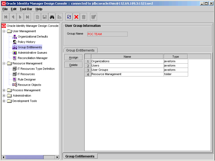Select the red X Reject Changes icon
Image resolution: width=215 pixels, height=161 pixels.
[x=76, y=17]
